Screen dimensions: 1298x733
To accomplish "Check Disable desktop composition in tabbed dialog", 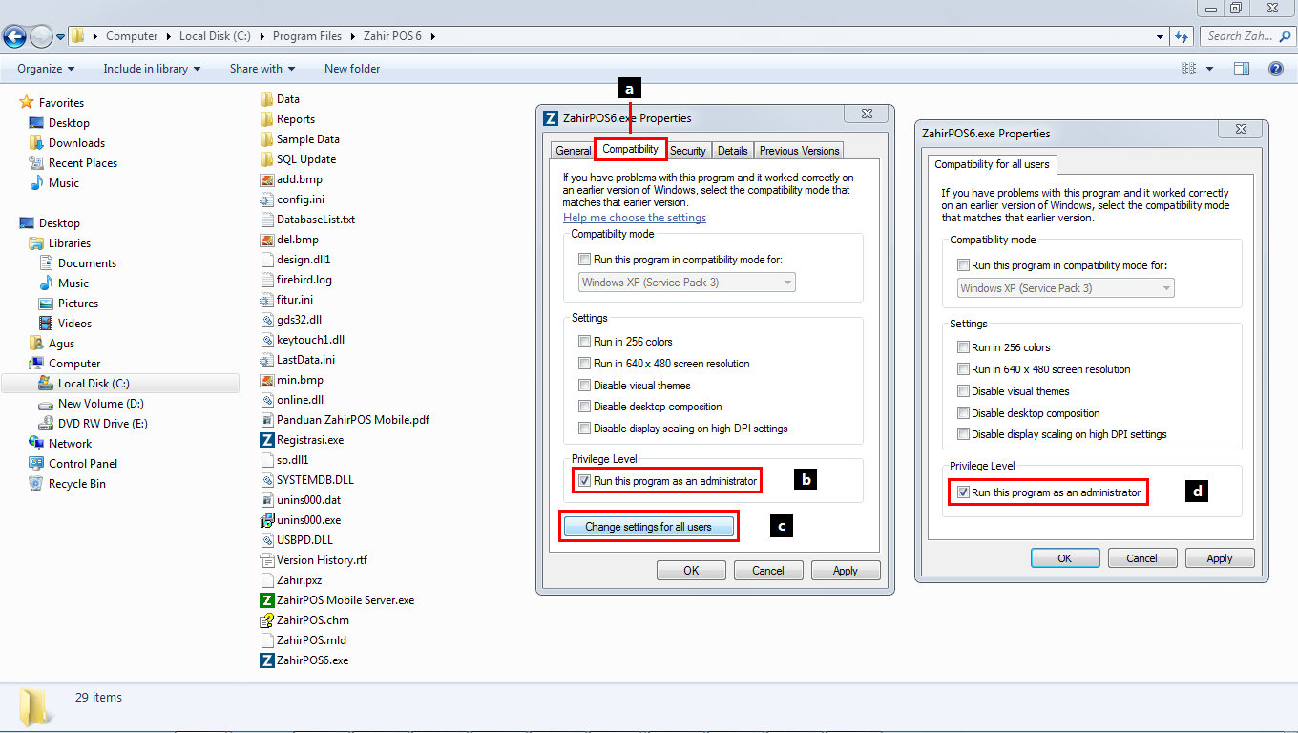I will click(585, 407).
